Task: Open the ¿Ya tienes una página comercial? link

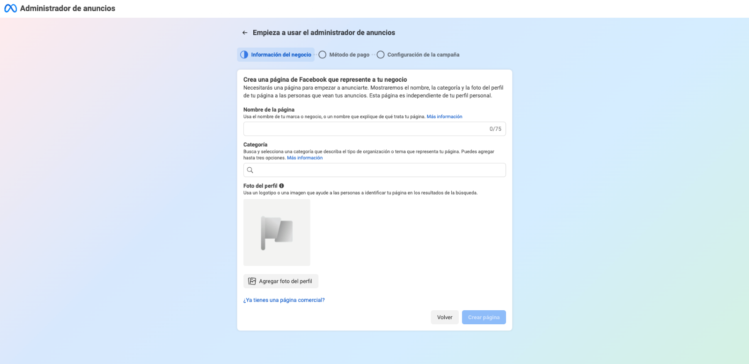Action: [x=284, y=300]
